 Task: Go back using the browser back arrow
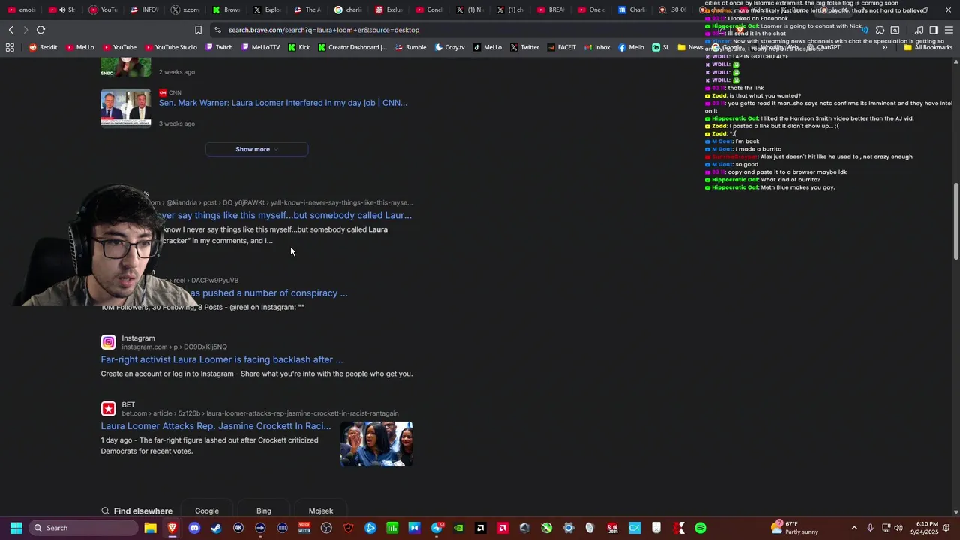tap(10, 30)
